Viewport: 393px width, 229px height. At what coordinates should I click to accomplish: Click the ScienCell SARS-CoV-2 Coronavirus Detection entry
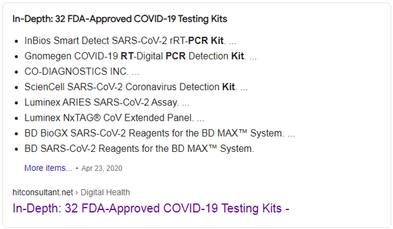(x=136, y=87)
